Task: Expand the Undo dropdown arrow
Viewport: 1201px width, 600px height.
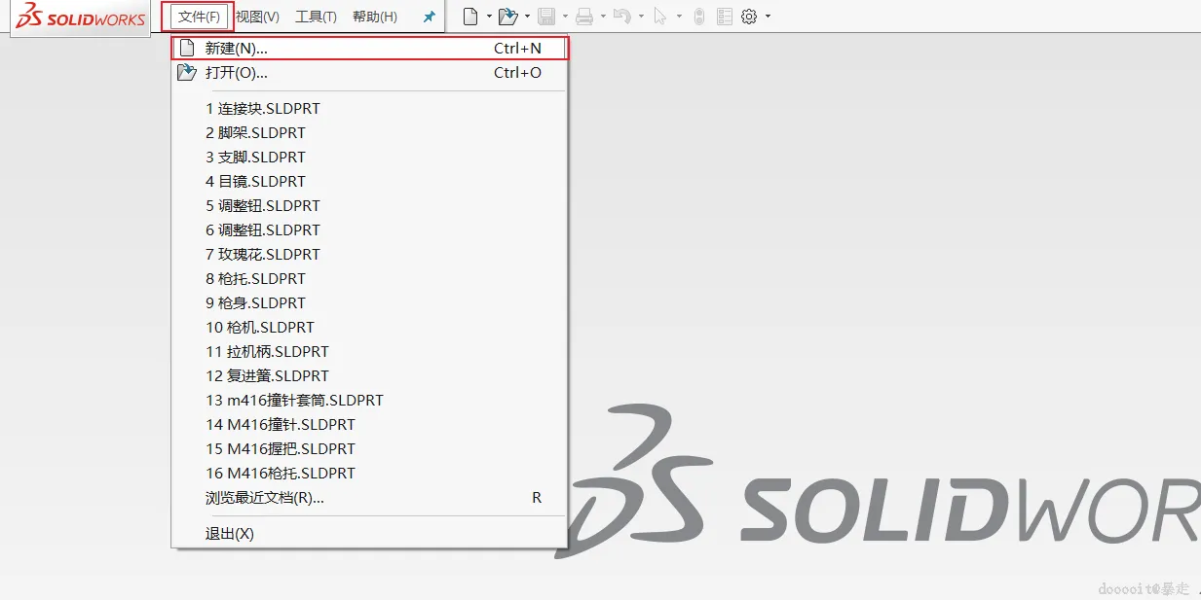Action: pos(641,17)
